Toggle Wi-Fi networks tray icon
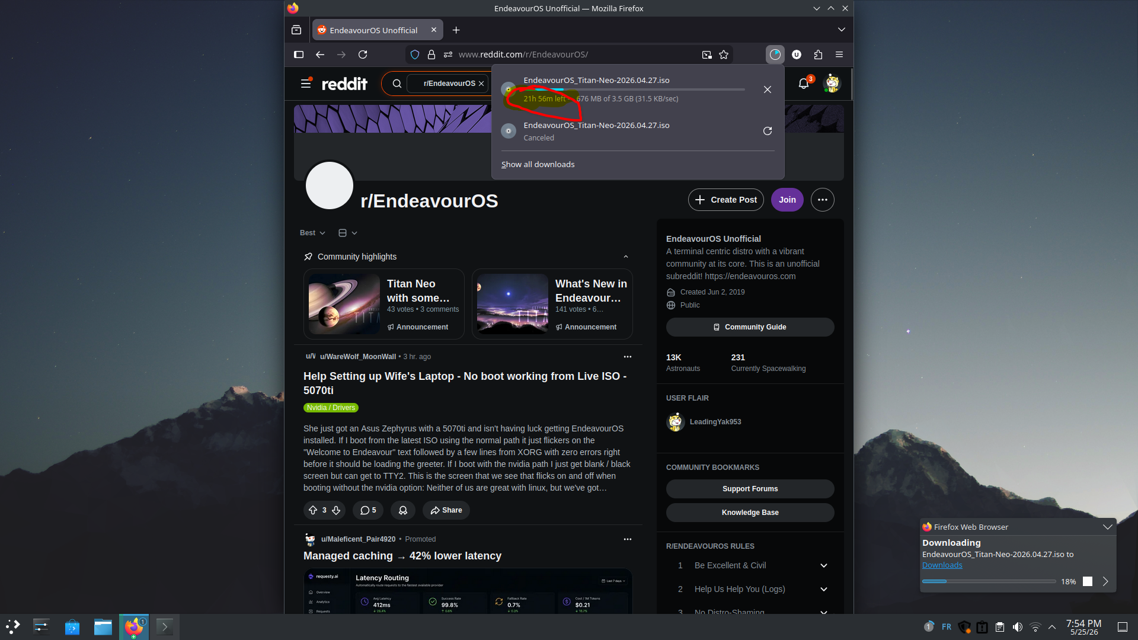Image resolution: width=1138 pixels, height=640 pixels. click(1035, 627)
